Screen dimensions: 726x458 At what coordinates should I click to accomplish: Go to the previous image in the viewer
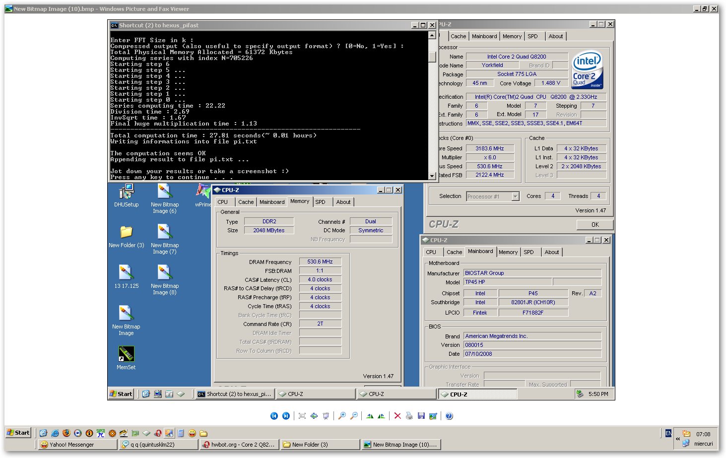tap(274, 416)
